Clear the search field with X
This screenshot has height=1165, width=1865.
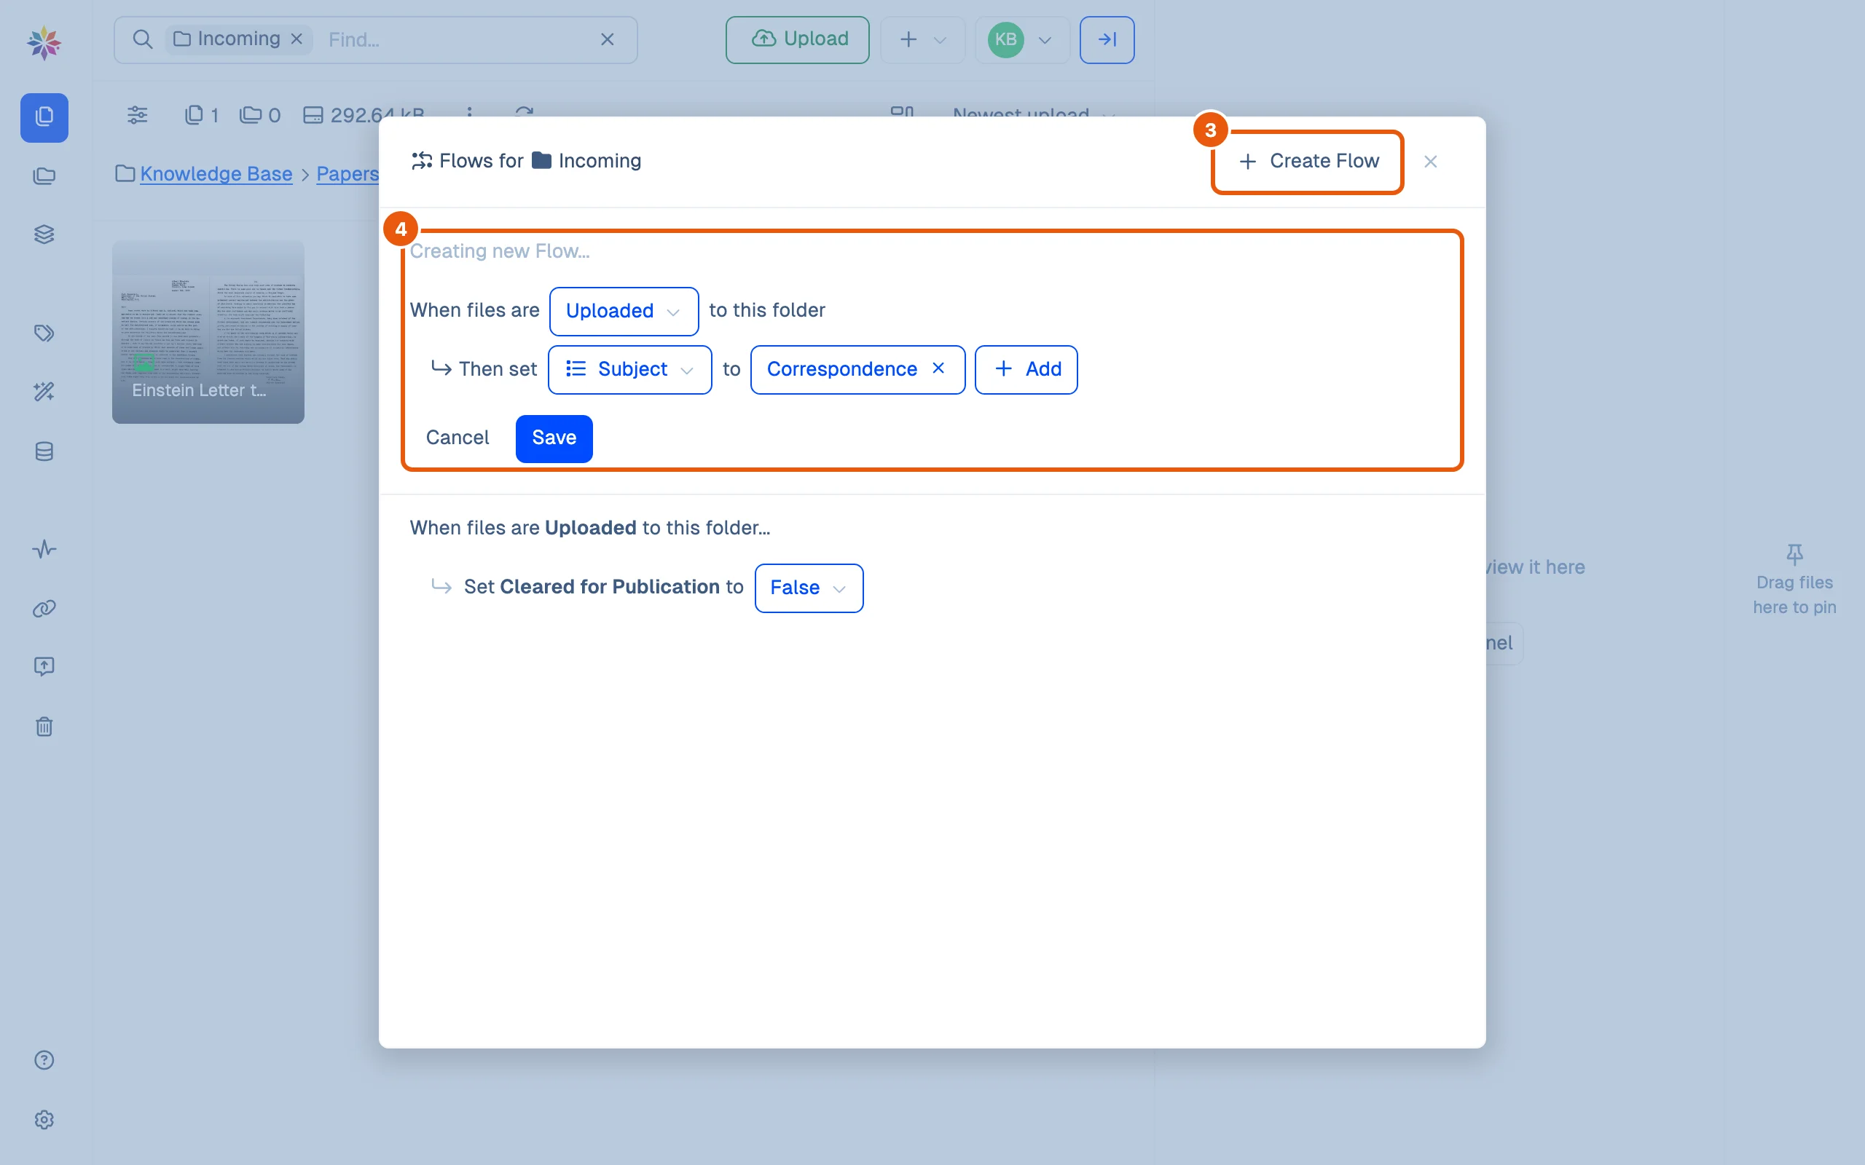tap(608, 39)
